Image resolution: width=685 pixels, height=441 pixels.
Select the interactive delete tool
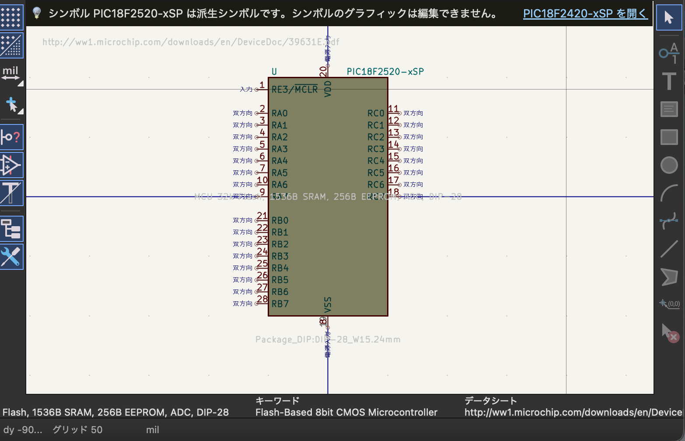[670, 333]
